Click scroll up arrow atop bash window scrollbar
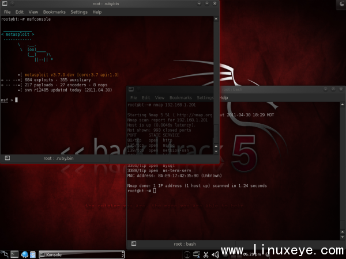The image size is (346, 259). [x=343, y=104]
